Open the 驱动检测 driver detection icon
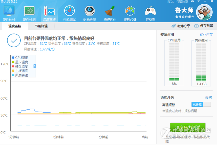The width and height of the screenshot is (217, 145). click(x=90, y=11)
